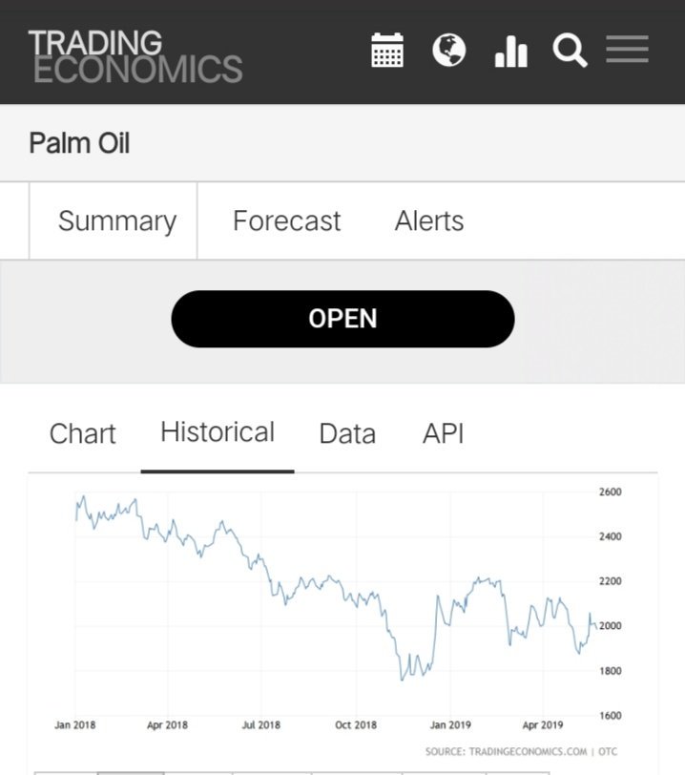Switch to the Chart tab
Image resolution: width=685 pixels, height=775 pixels.
pos(83,433)
